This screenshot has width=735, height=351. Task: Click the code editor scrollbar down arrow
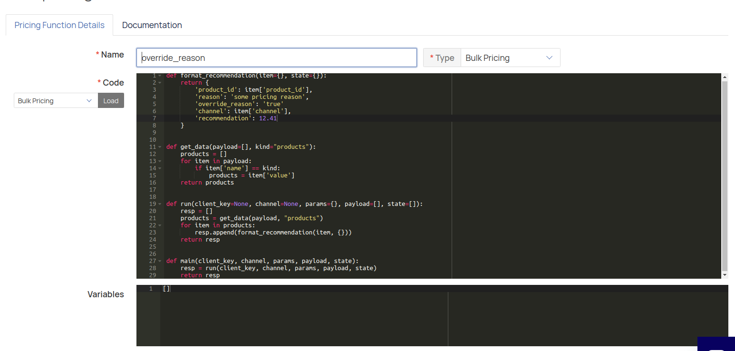tap(725, 275)
